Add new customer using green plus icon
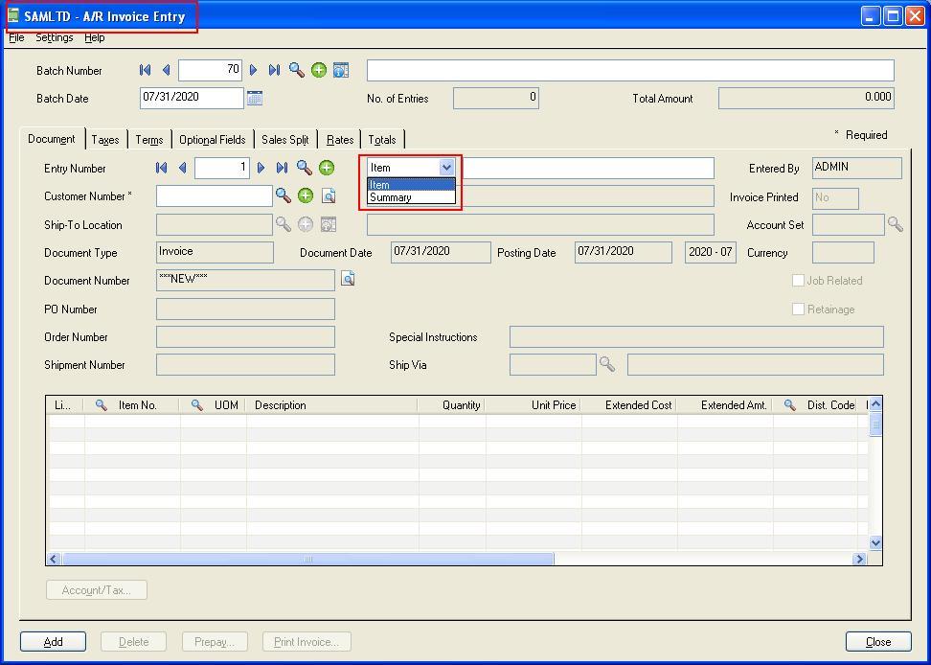 [306, 195]
